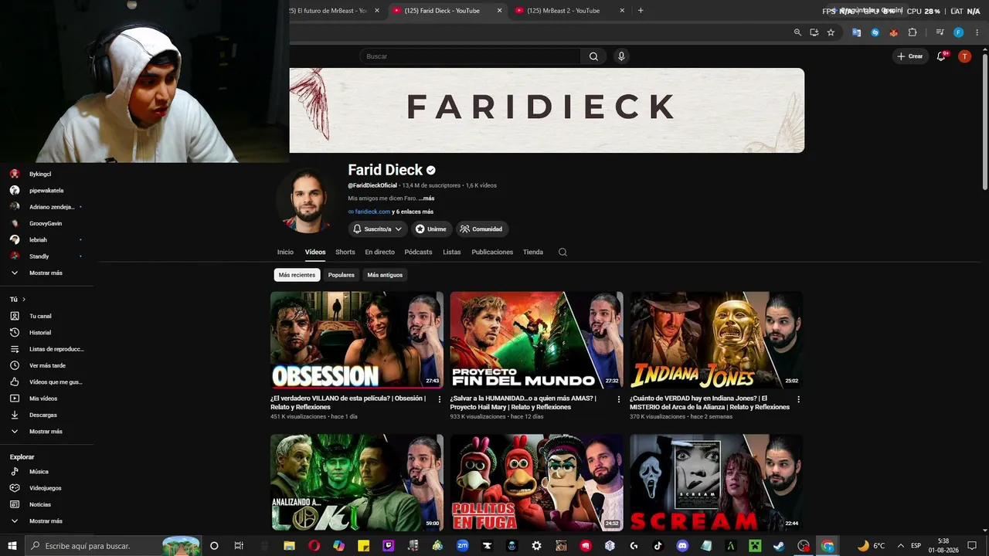Expand Mostrar más below Descargas
The height and width of the screenshot is (556, 989).
(46, 432)
